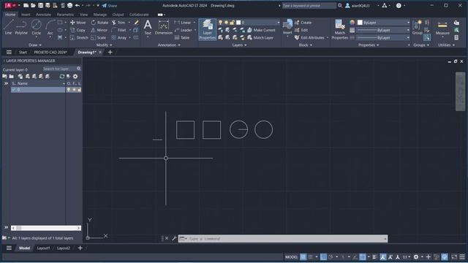Activate the Move command
Viewport: 468px width, 263px height.
point(78,23)
